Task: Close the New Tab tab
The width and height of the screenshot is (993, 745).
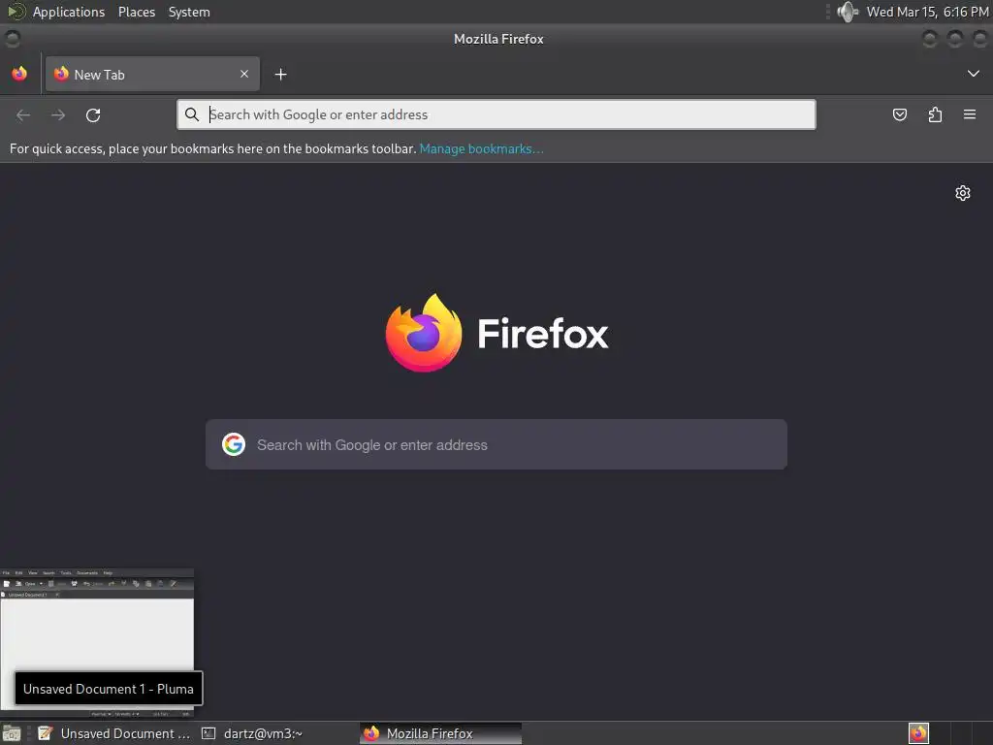Action: 244,74
